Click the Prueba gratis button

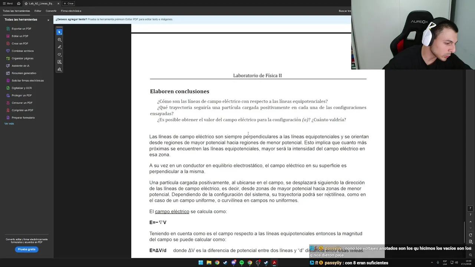pyautogui.click(x=27, y=249)
